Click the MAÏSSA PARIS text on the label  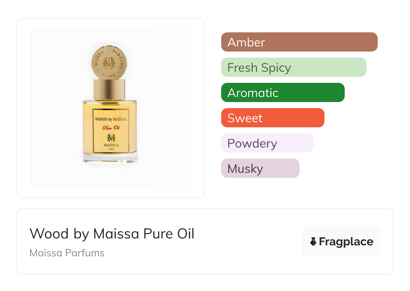(111, 146)
